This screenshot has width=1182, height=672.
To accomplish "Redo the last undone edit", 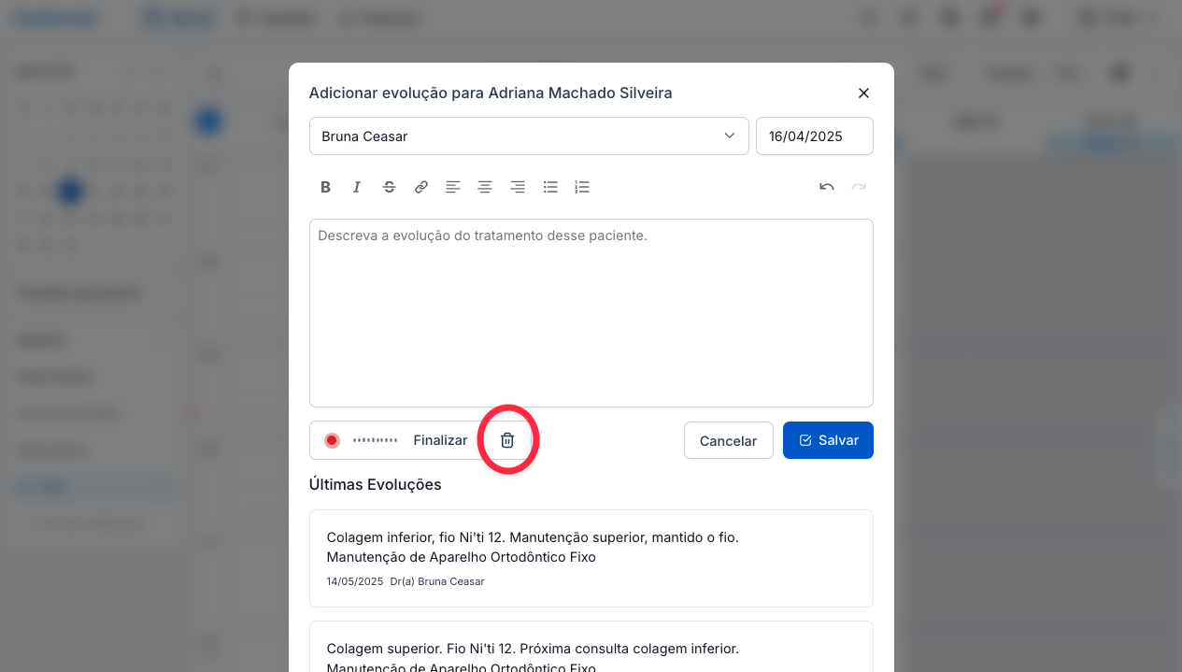I will tap(859, 187).
